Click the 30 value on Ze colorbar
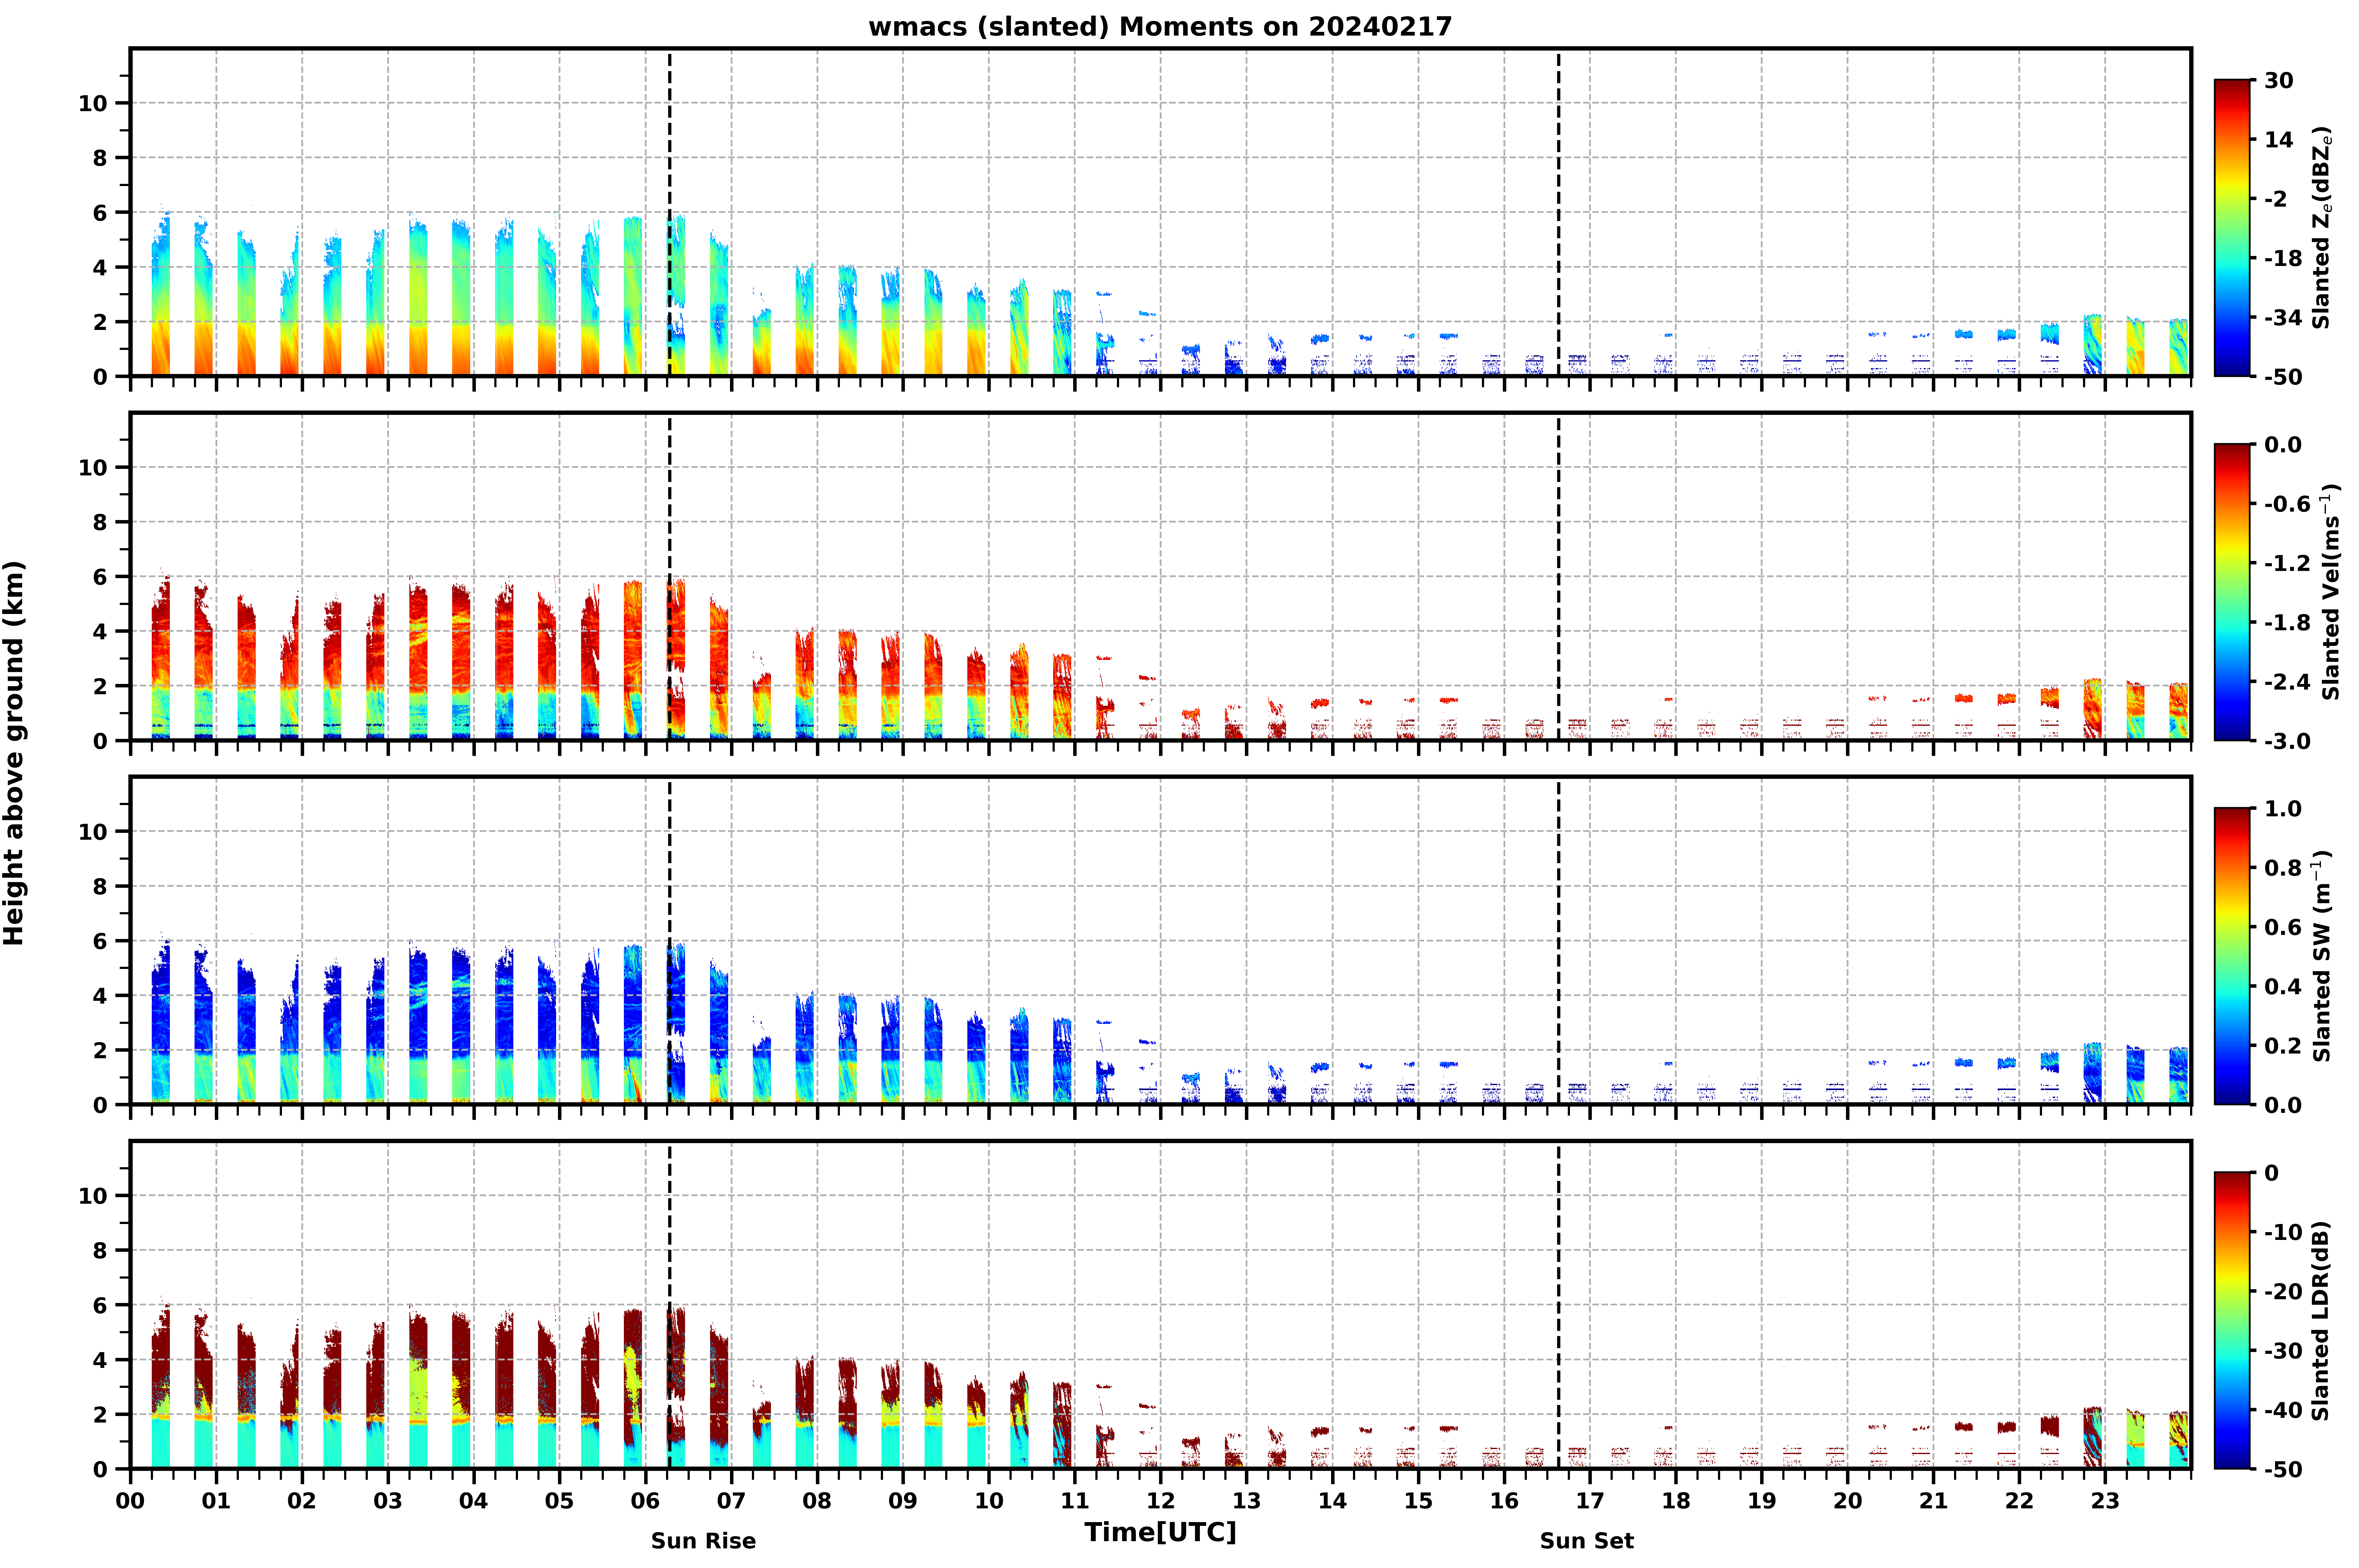This screenshot has width=2359, height=1568. tap(2279, 80)
